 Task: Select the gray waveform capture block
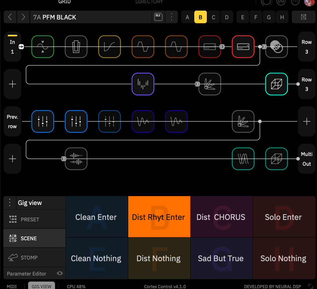tap(76, 159)
